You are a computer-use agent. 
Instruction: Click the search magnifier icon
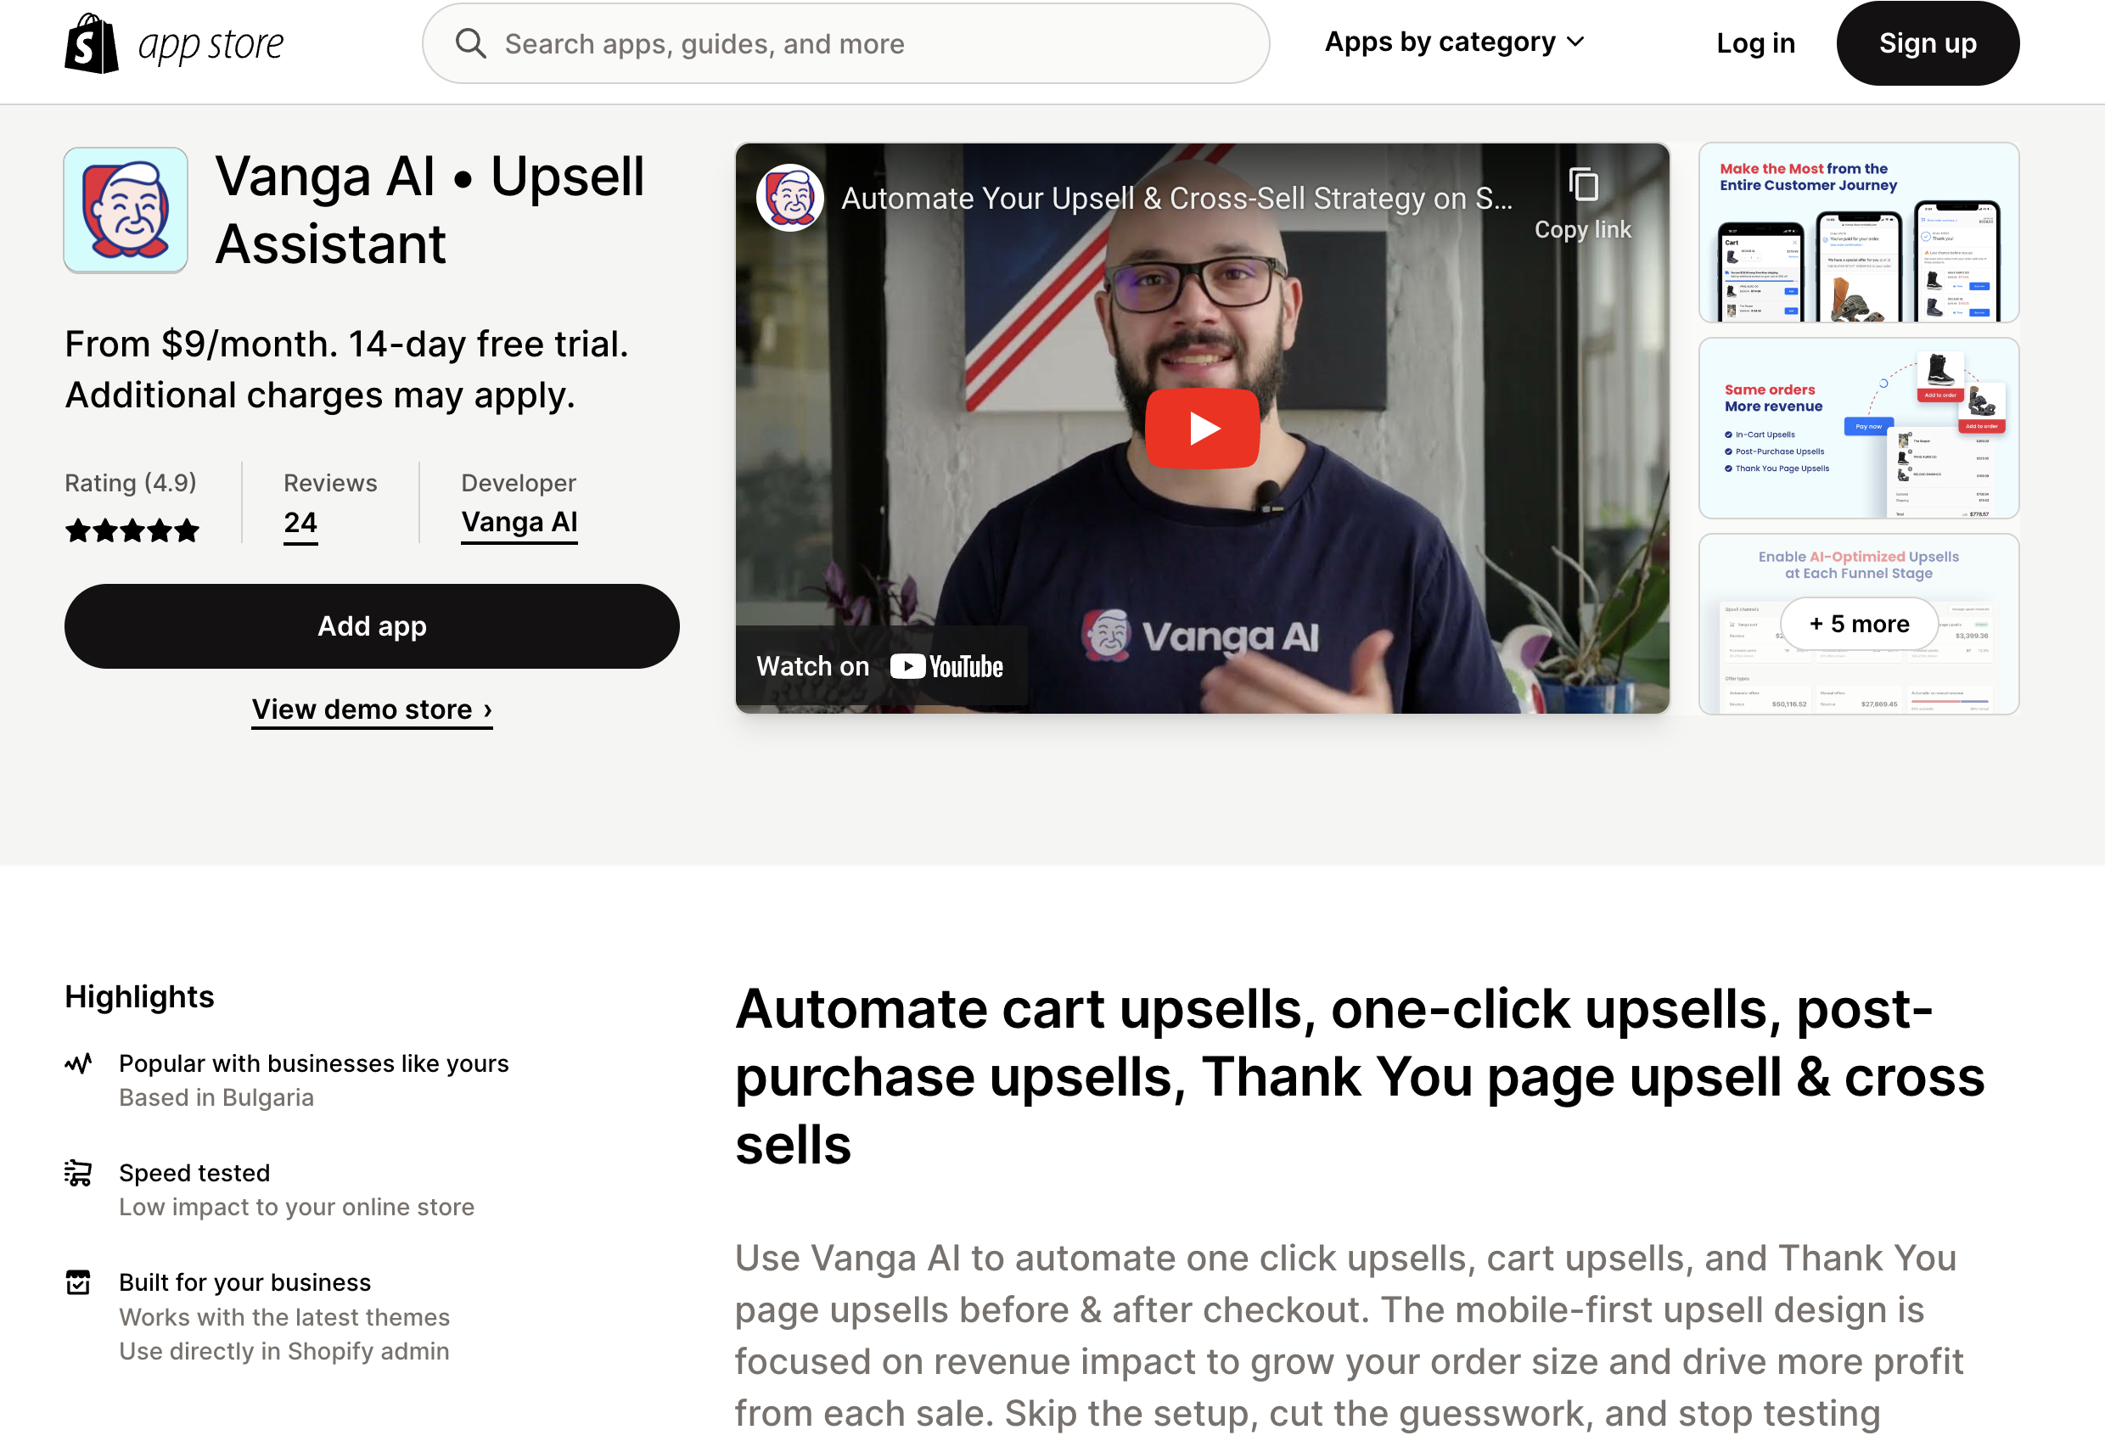pos(470,42)
